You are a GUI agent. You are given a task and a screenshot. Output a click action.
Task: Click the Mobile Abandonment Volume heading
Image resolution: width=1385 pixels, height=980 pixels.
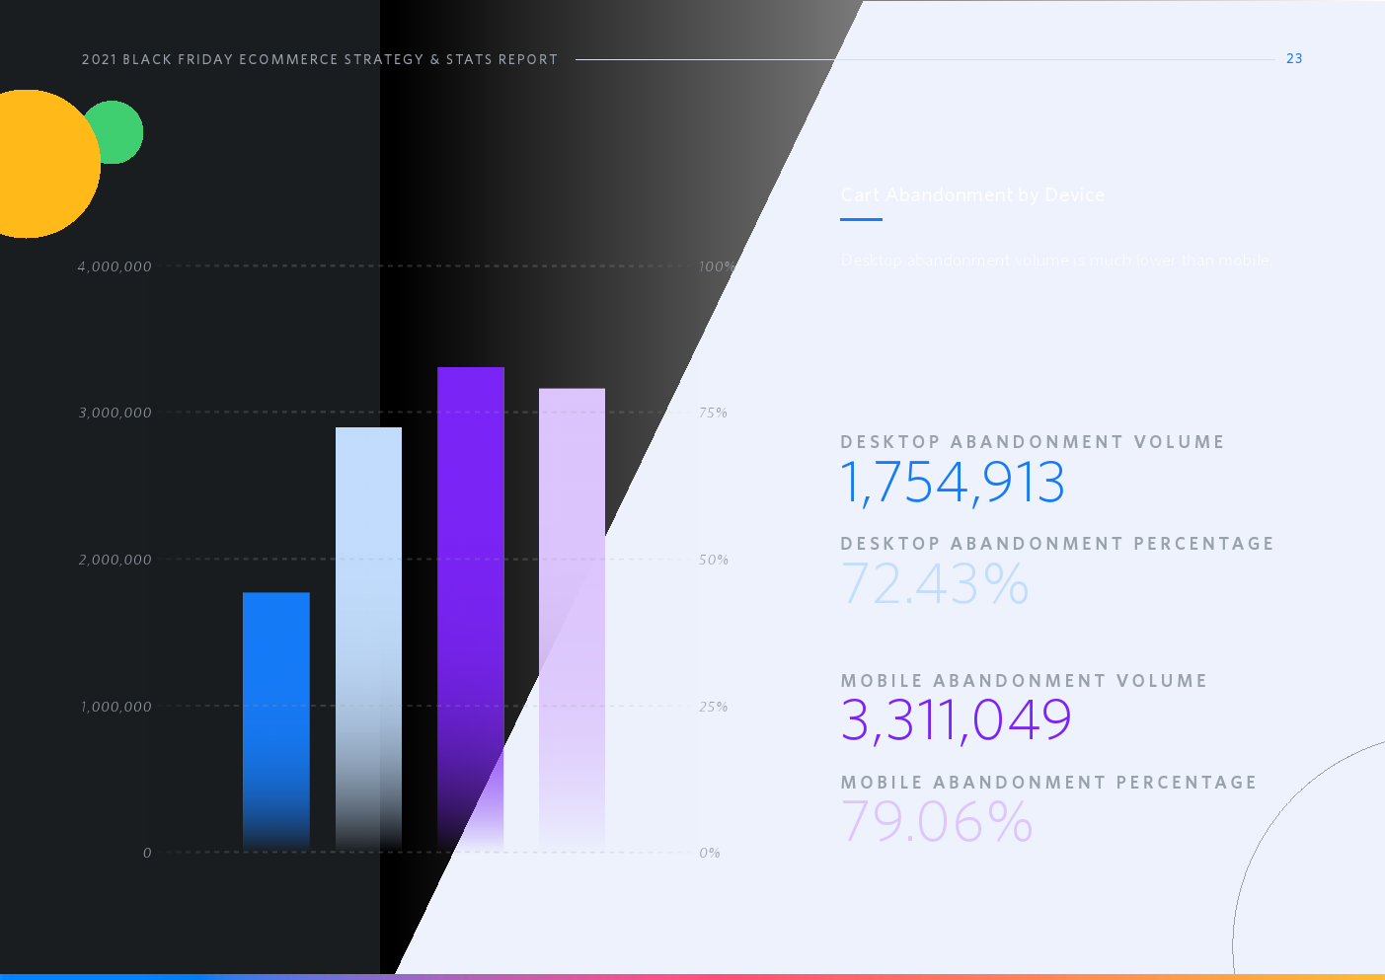pyautogui.click(x=1024, y=681)
